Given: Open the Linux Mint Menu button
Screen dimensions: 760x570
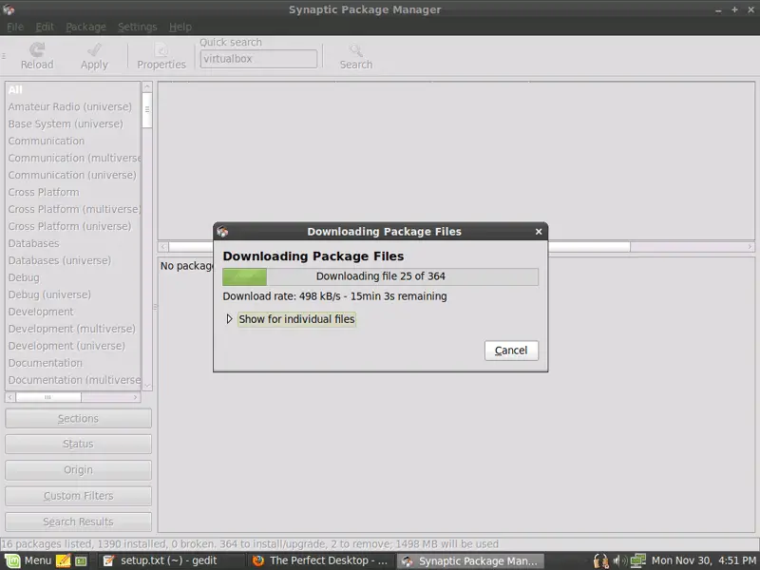Looking at the screenshot, I should (x=28, y=560).
